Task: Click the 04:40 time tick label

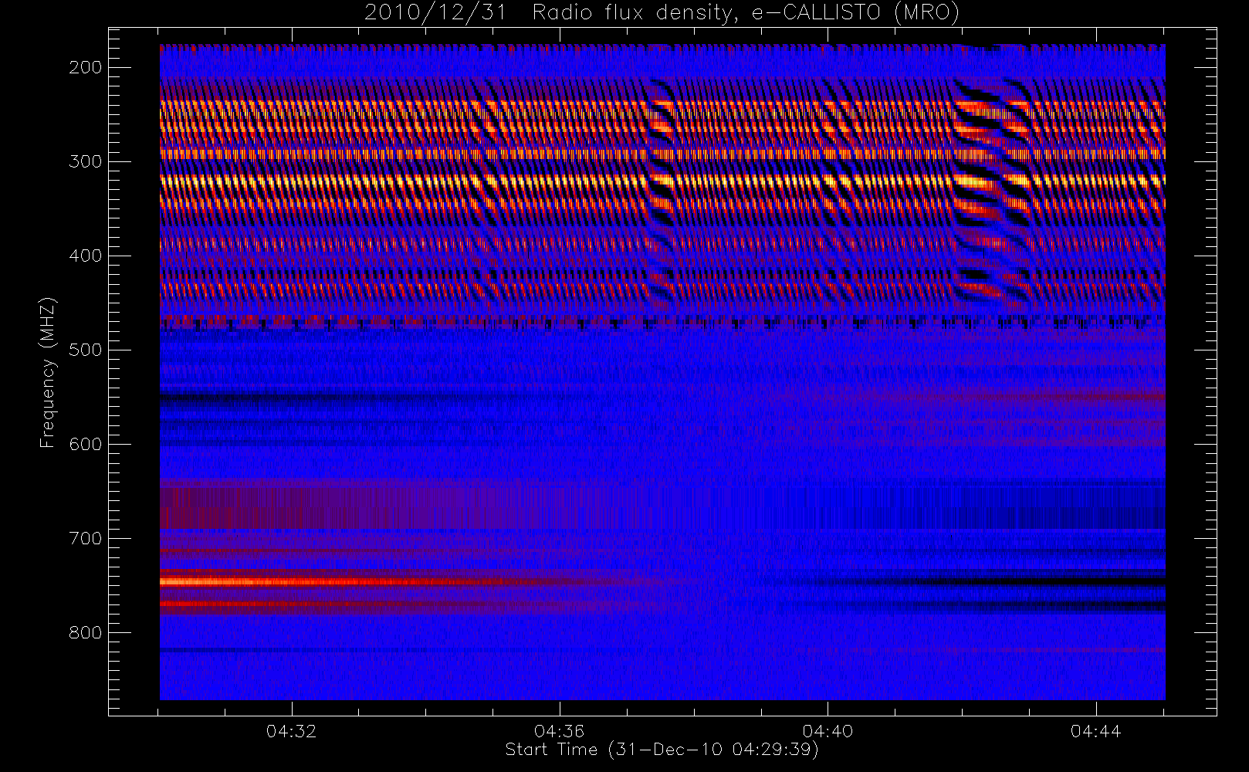Action: coord(828,731)
